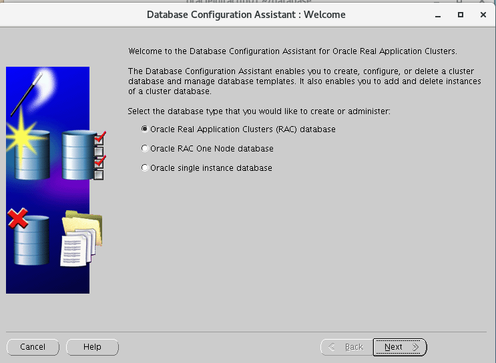This screenshot has width=496, height=363.
Task: Click the left chevron on Back button
Action: click(x=332, y=347)
